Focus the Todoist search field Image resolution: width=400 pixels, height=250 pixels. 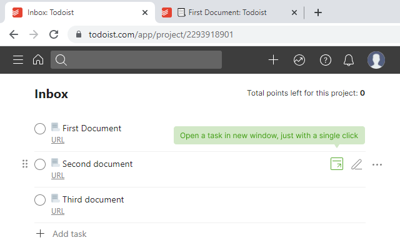click(136, 60)
